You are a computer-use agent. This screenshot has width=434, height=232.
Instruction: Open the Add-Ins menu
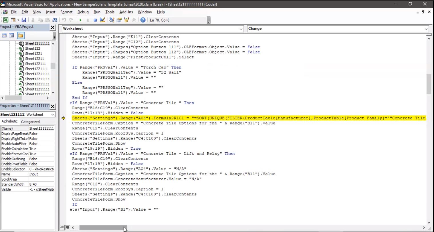(126, 12)
